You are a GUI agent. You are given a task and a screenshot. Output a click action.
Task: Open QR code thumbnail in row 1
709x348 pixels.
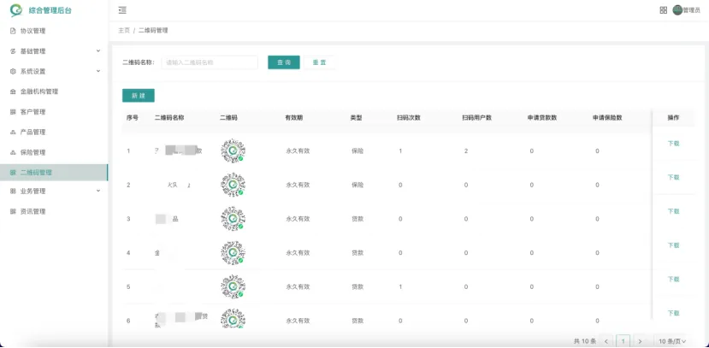(233, 150)
